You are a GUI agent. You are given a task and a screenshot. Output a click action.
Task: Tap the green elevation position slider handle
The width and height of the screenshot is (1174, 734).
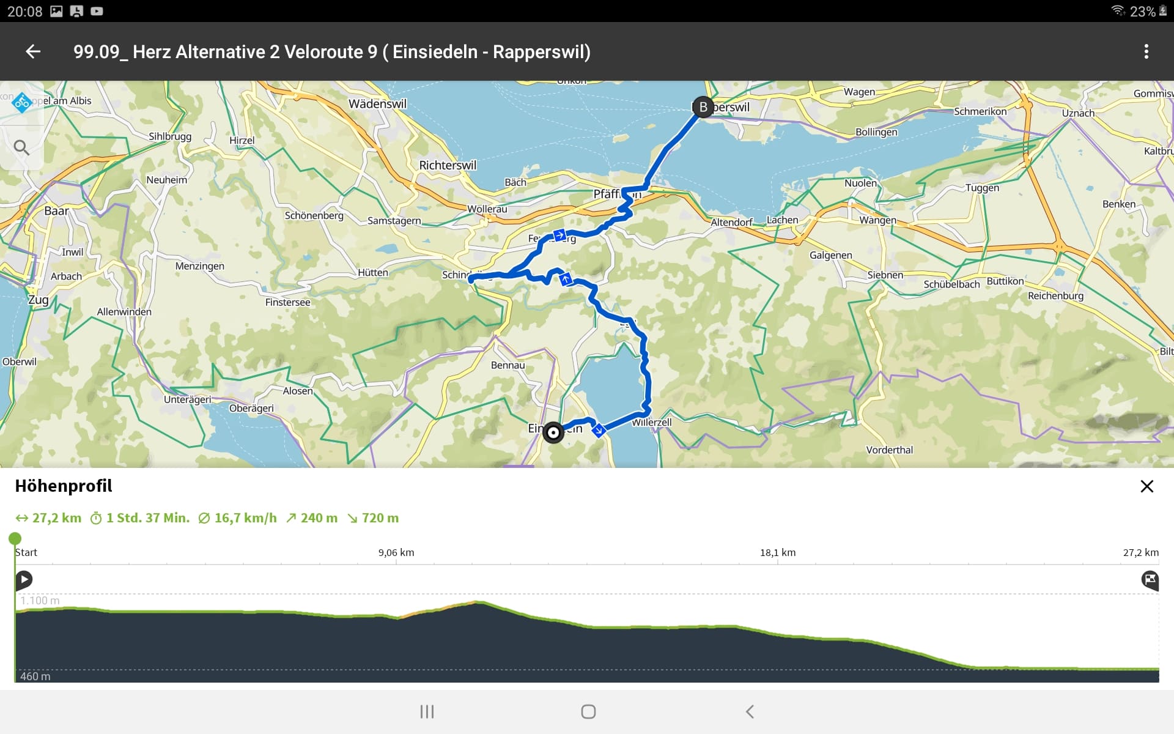[15, 539]
